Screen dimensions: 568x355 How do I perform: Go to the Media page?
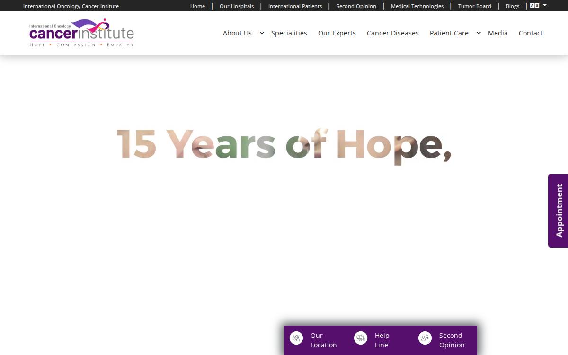tap(498, 33)
